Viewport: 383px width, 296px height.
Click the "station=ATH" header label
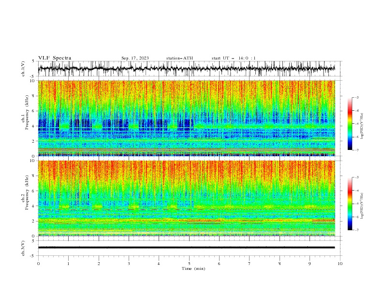[x=179, y=58]
